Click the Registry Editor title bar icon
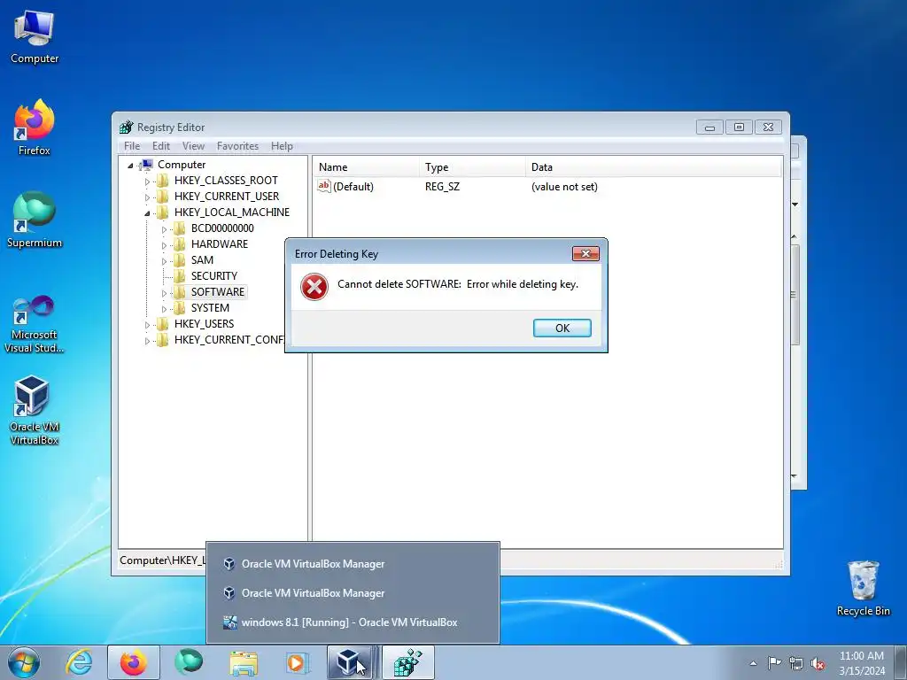907x680 pixels. pos(126,127)
